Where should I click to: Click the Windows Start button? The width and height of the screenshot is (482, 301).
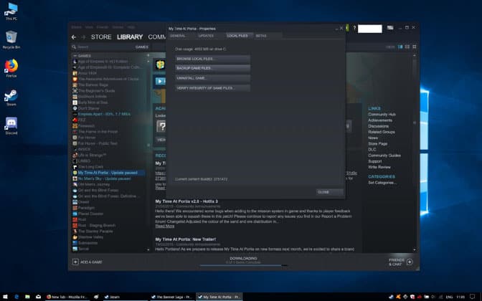tap(5, 297)
